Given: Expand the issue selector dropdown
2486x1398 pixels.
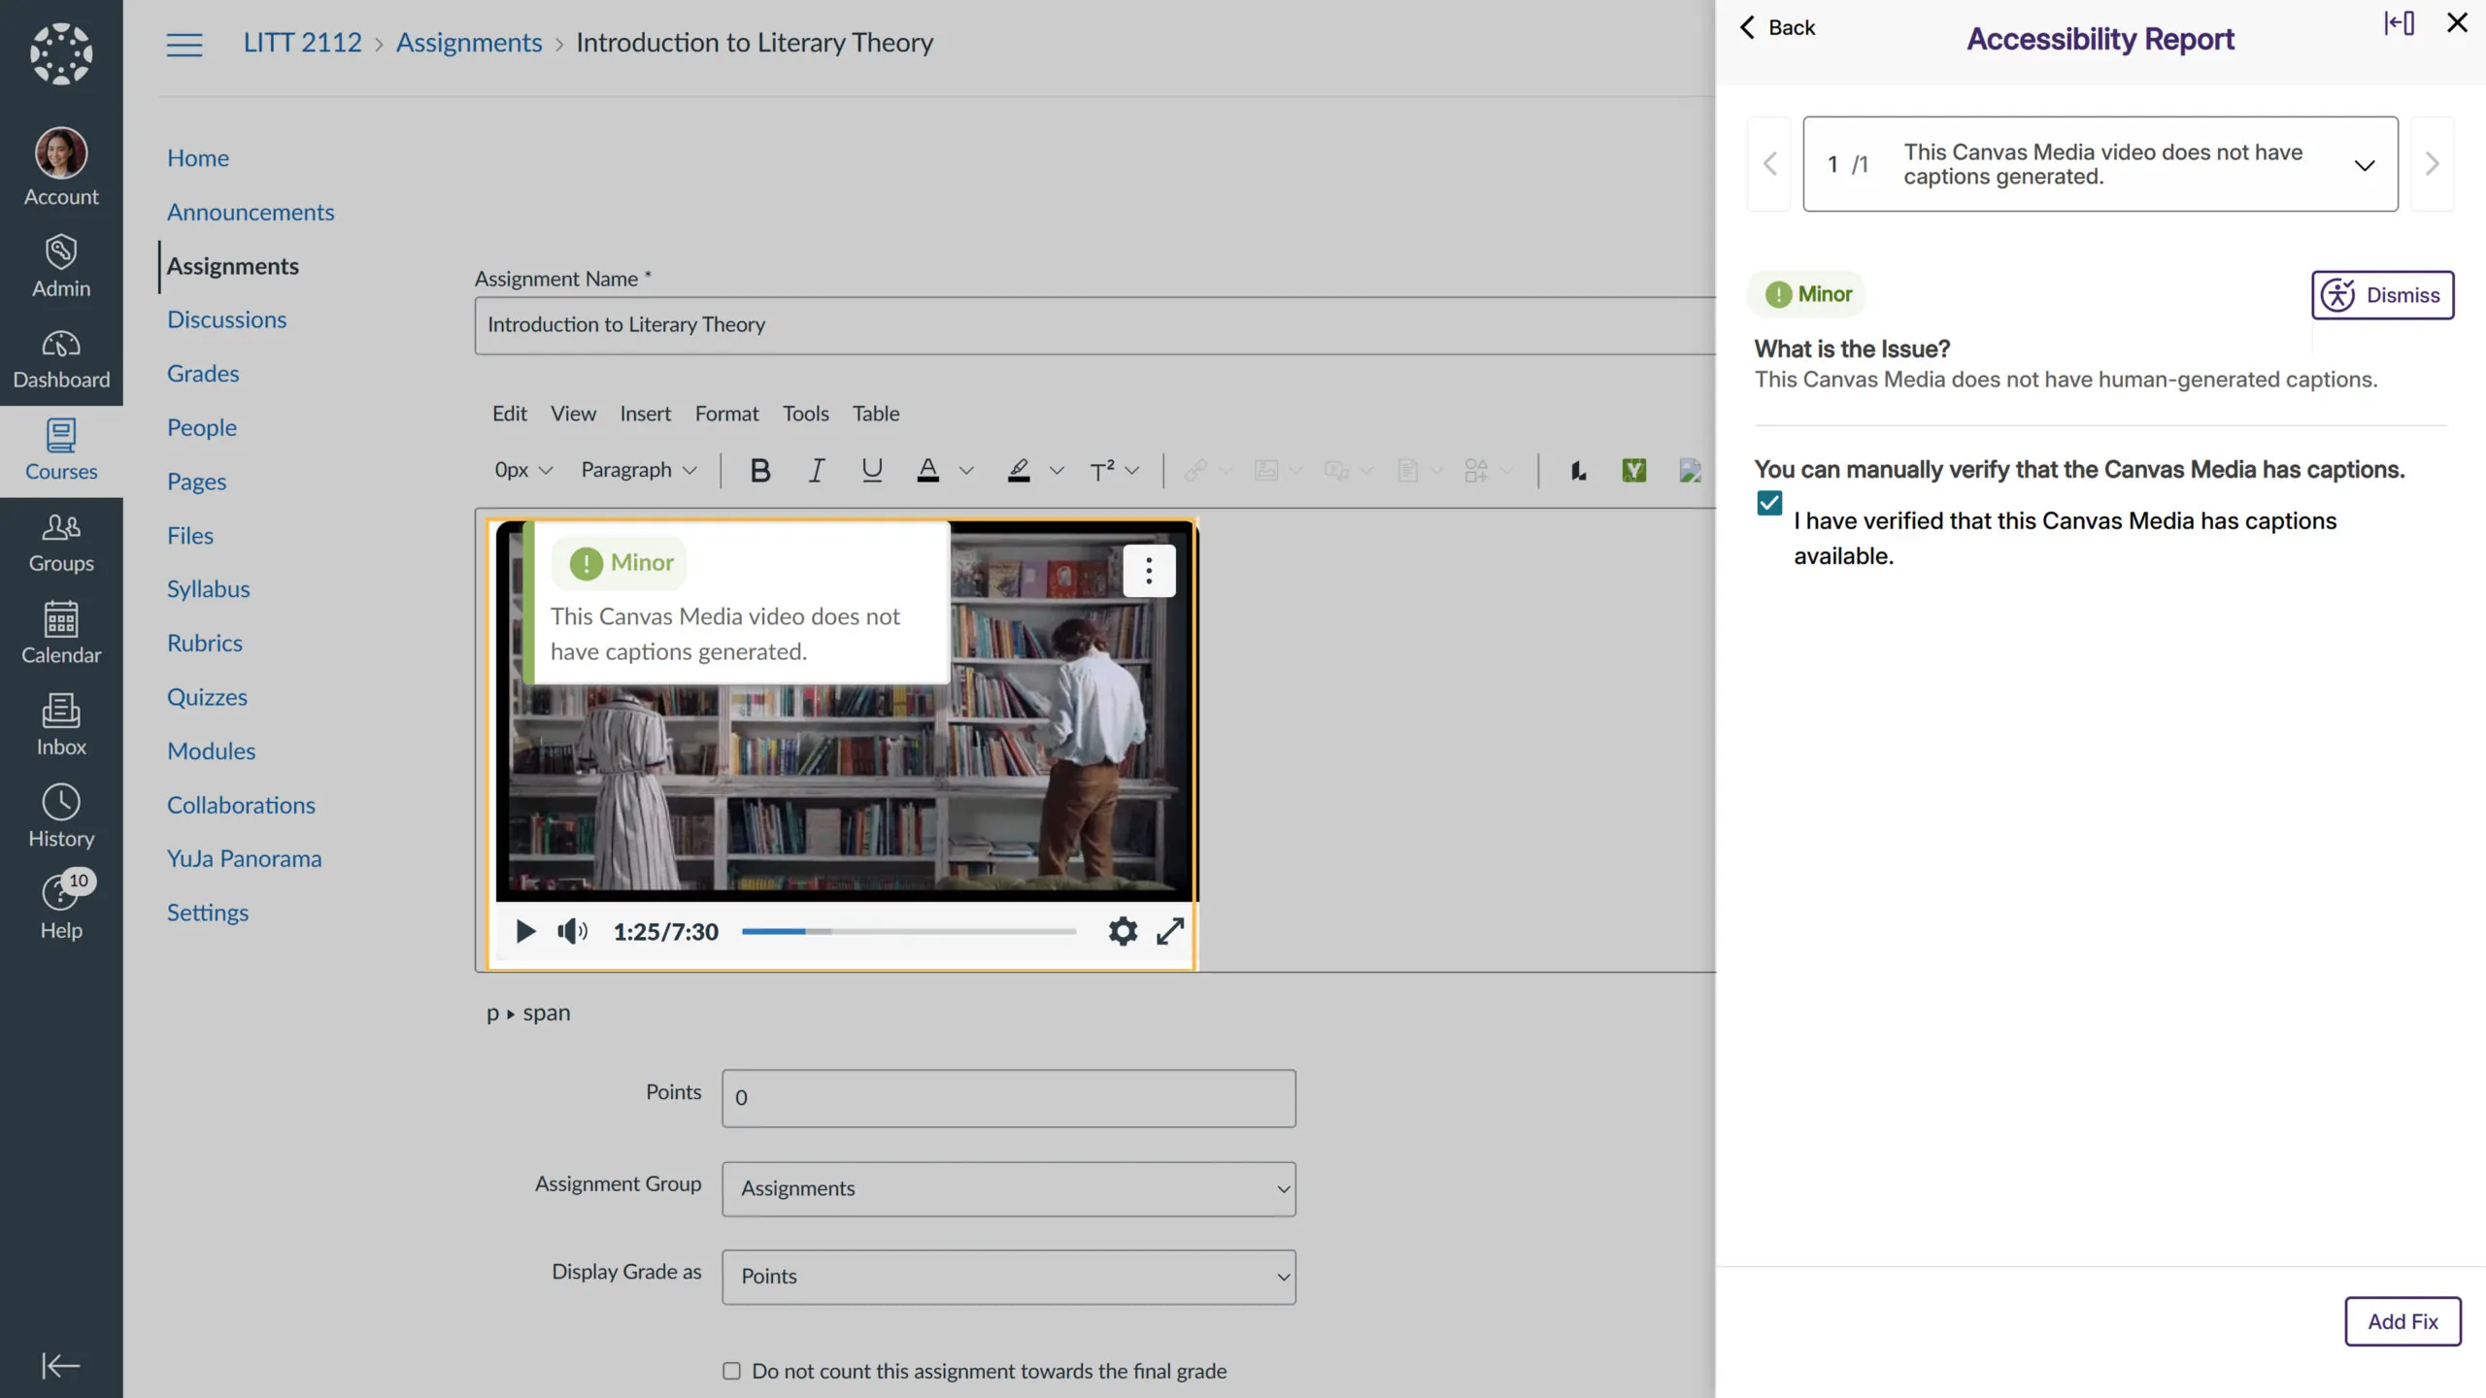Looking at the screenshot, I should [x=2364, y=165].
